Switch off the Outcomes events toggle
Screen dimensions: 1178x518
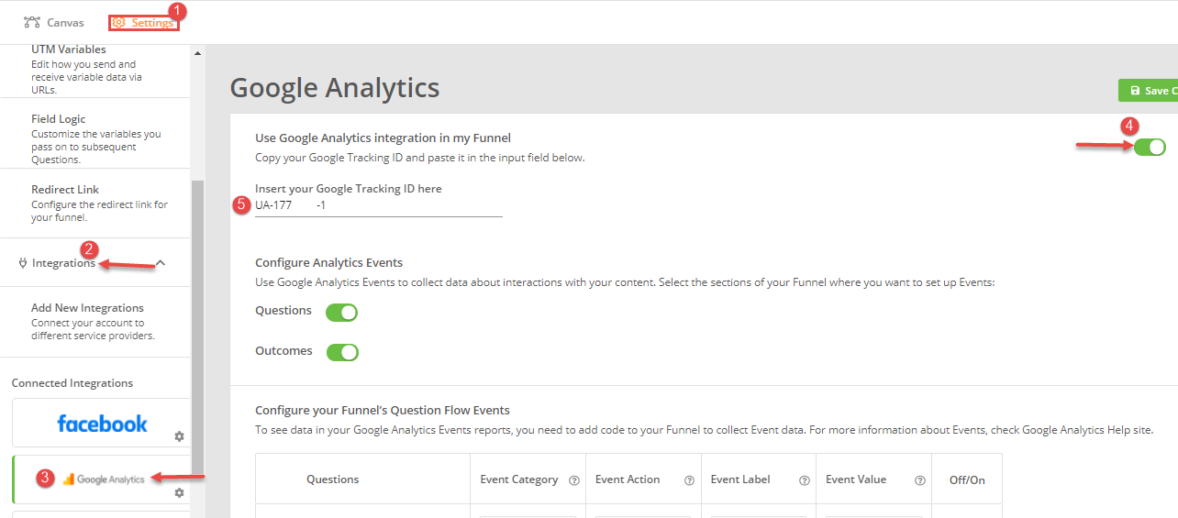click(x=342, y=352)
